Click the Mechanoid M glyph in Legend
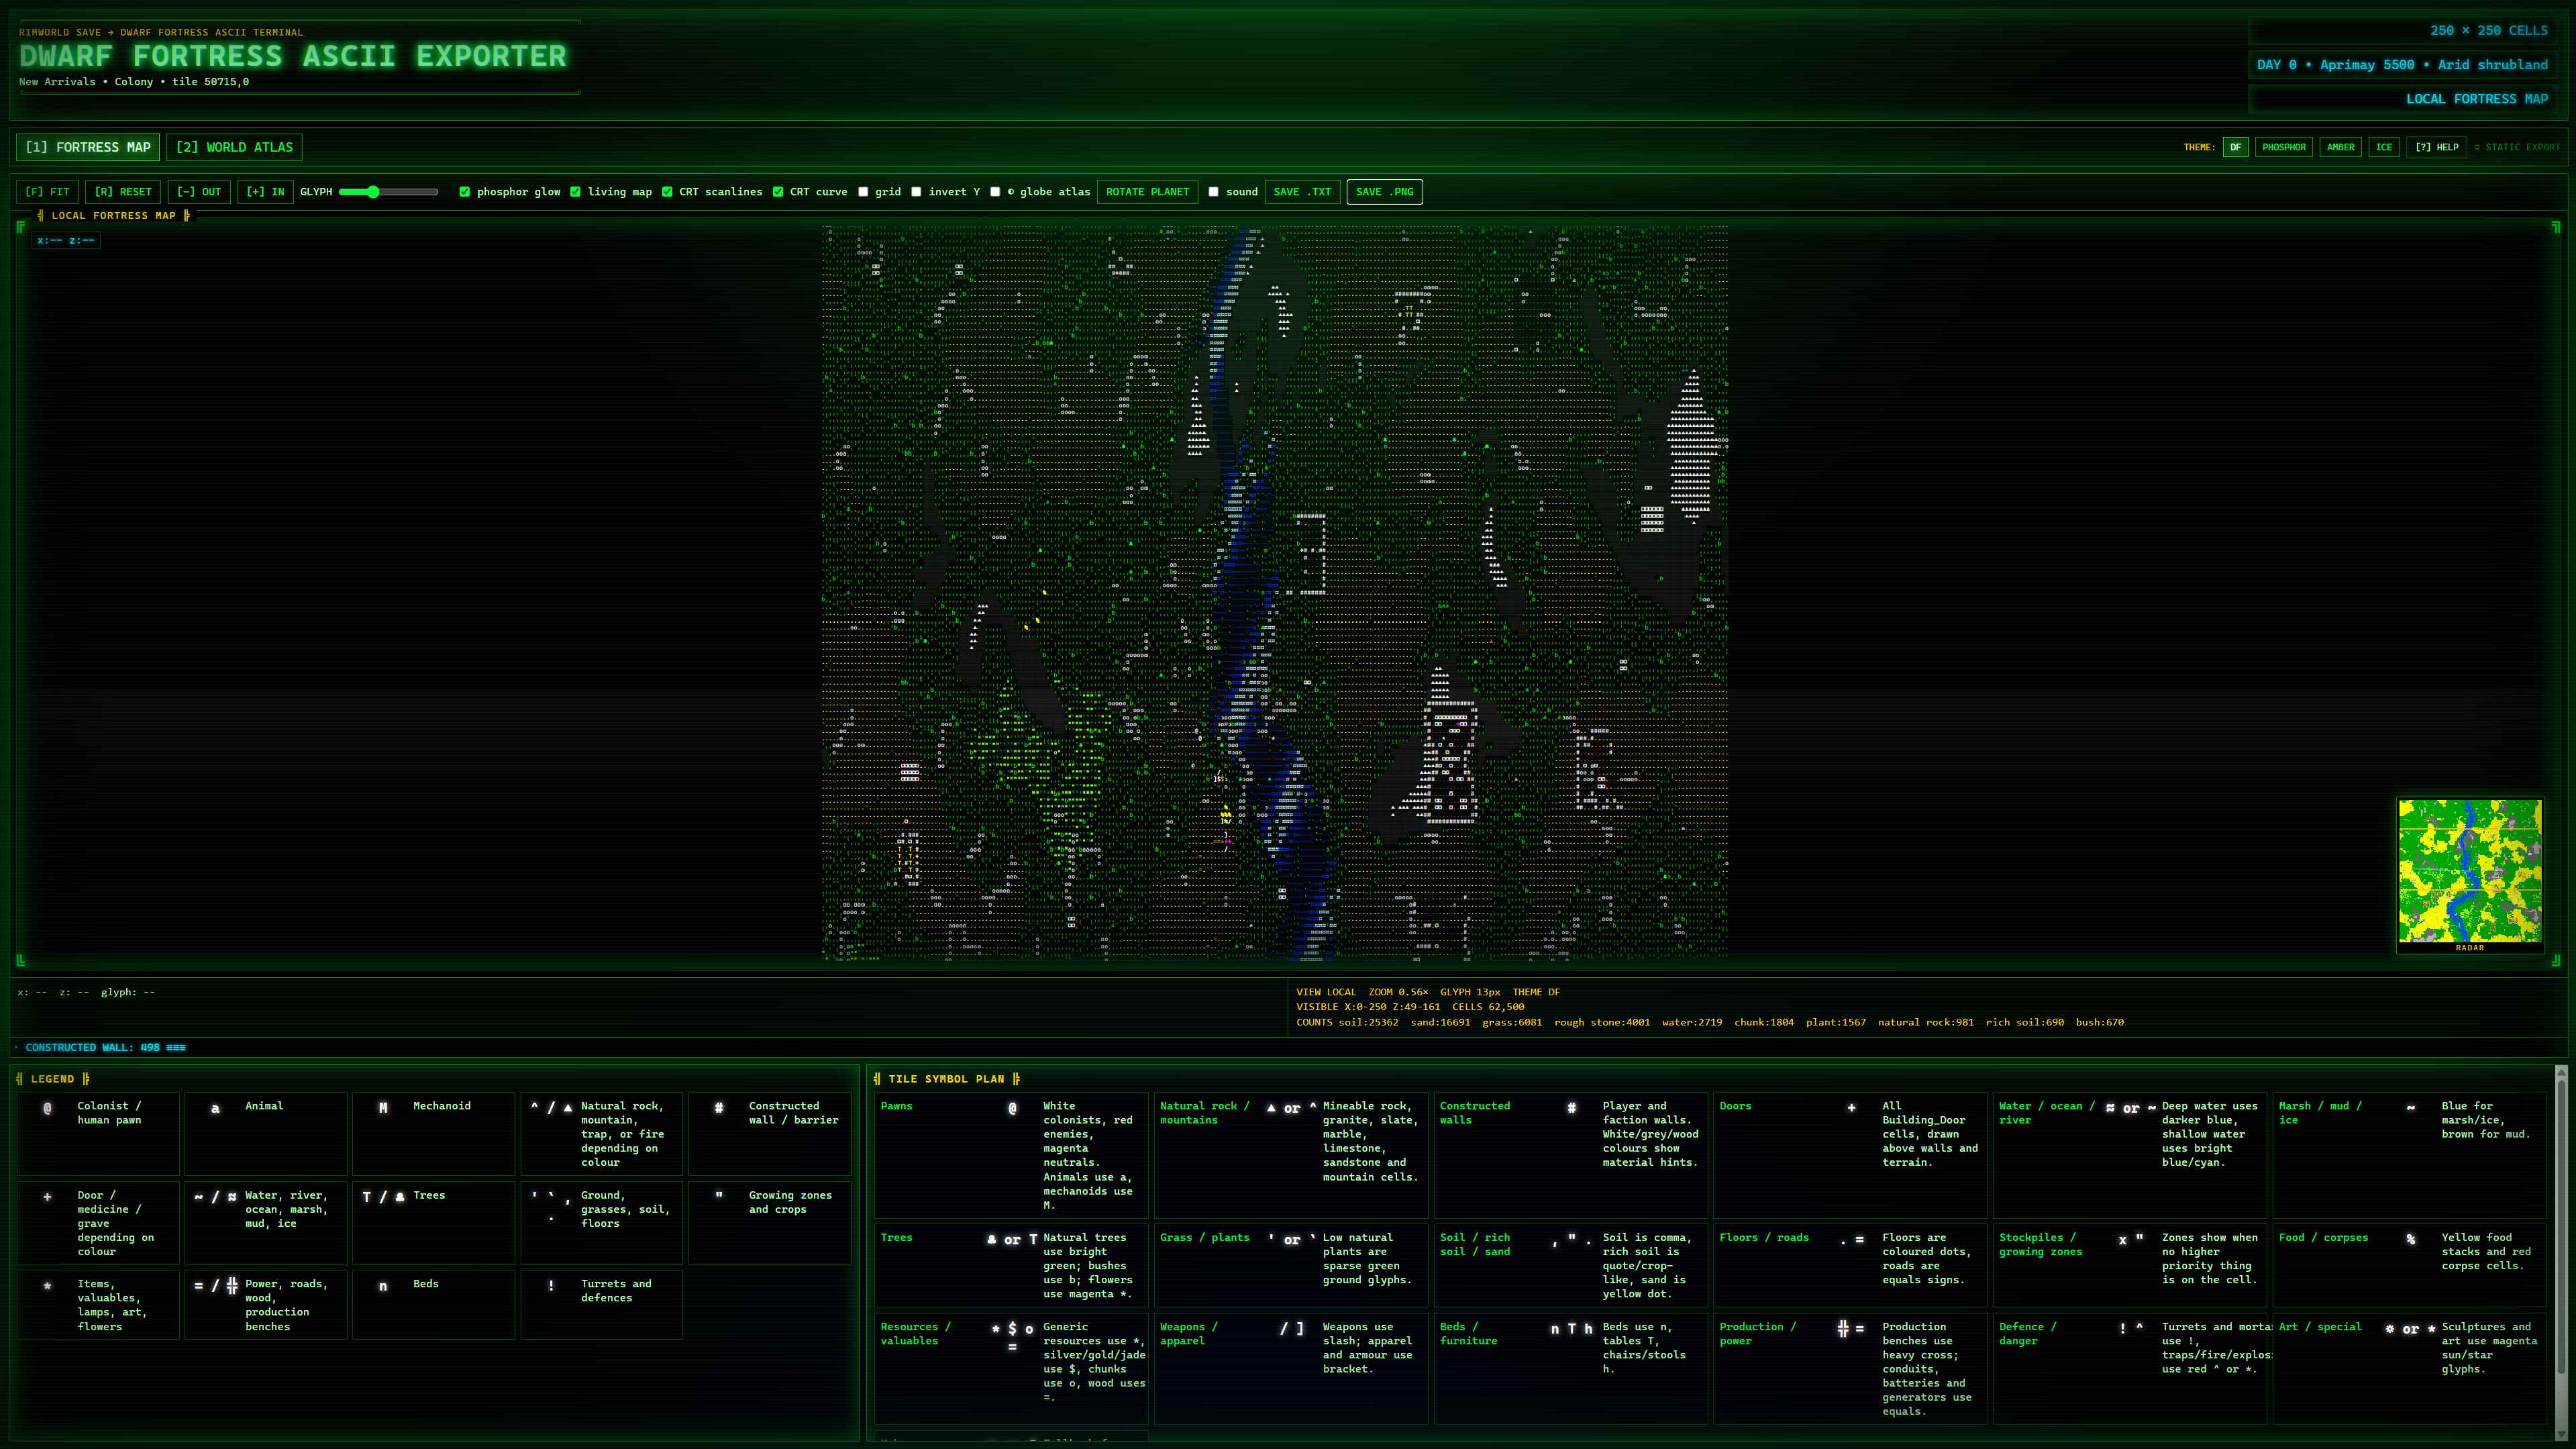This screenshot has height=1449, width=2576. pyautogui.click(x=383, y=1108)
